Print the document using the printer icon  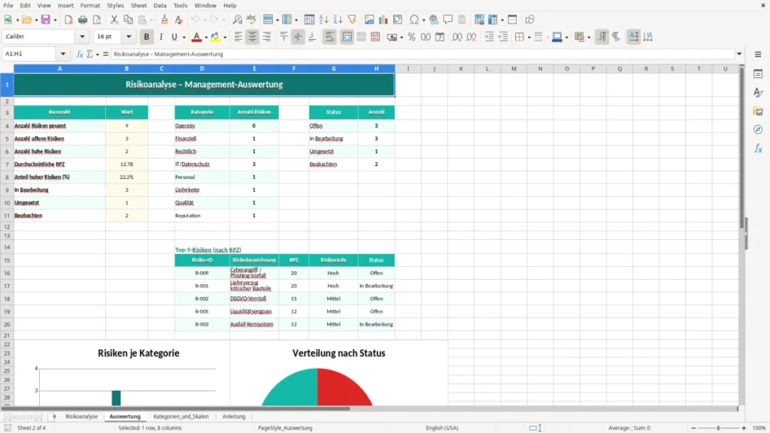(83, 20)
